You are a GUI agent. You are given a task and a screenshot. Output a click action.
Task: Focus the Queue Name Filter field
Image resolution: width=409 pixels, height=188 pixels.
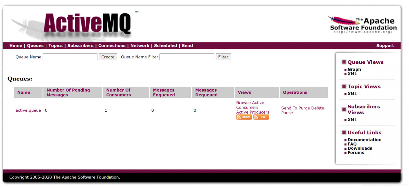(x=187, y=57)
